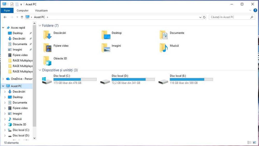259x146 pixels.
Task: Click the New folder icon in title bar
Action: point(17,4)
